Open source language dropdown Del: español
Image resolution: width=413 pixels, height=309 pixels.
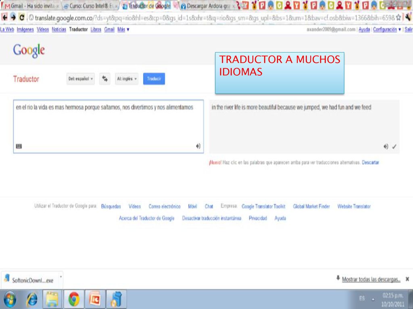(80, 79)
